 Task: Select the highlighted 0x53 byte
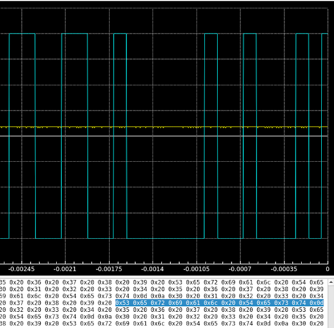click(x=122, y=303)
